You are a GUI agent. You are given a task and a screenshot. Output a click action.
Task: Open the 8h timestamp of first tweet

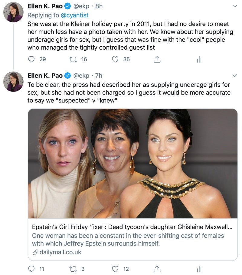[99, 6]
